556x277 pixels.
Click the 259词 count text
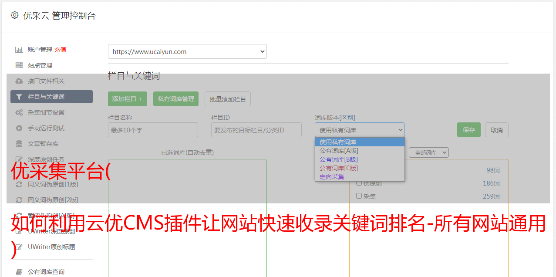(491, 196)
